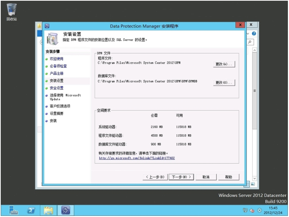
Task: Click the 程序文件驱动器 row label
Action: pyautogui.click(x=111, y=136)
